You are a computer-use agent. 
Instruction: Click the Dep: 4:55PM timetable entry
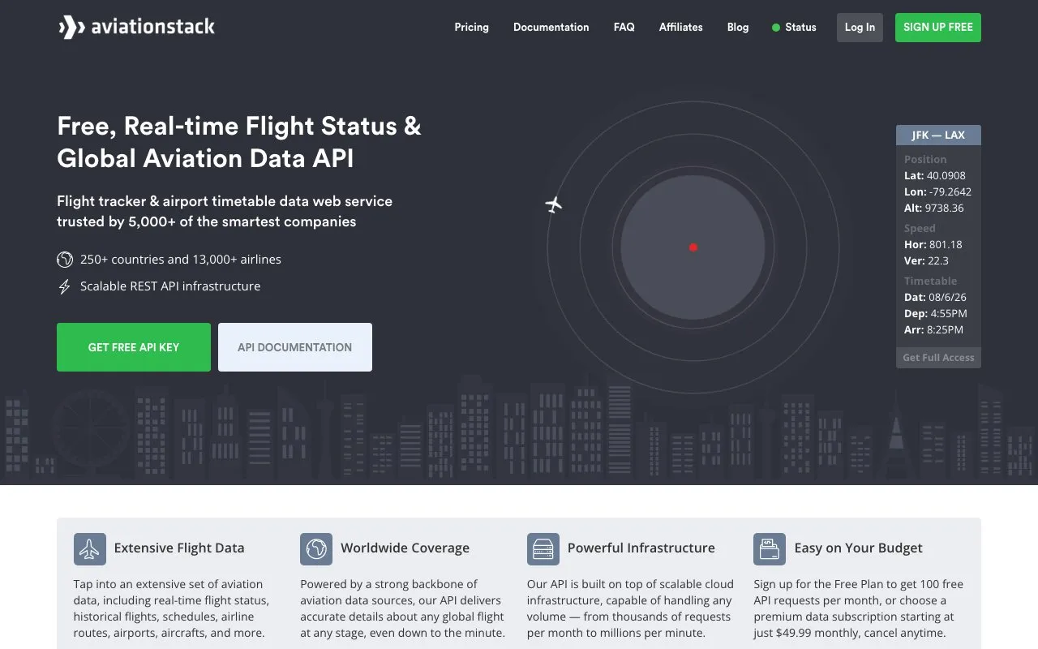(x=936, y=314)
